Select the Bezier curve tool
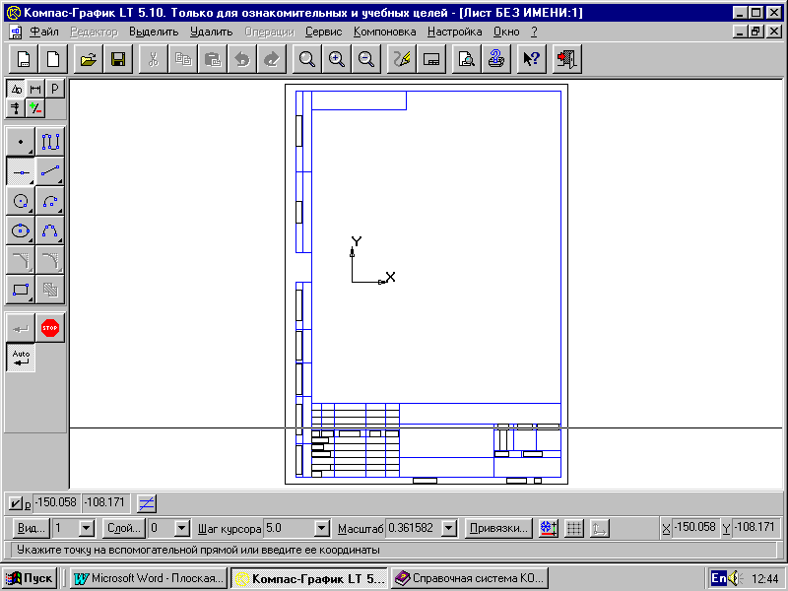This screenshot has width=788, height=591. (x=50, y=230)
